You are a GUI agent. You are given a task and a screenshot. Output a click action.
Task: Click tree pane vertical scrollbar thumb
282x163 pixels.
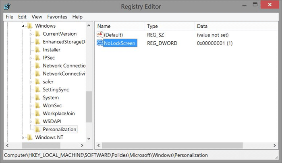pos(89,107)
